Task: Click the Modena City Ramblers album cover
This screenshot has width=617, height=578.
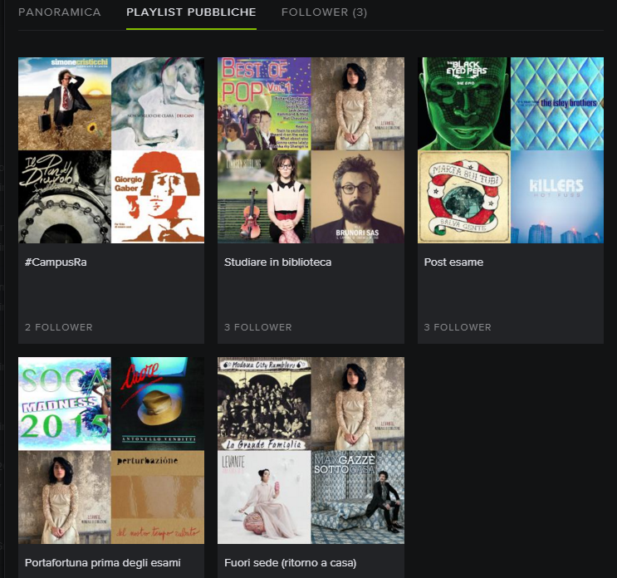Action: tap(264, 404)
